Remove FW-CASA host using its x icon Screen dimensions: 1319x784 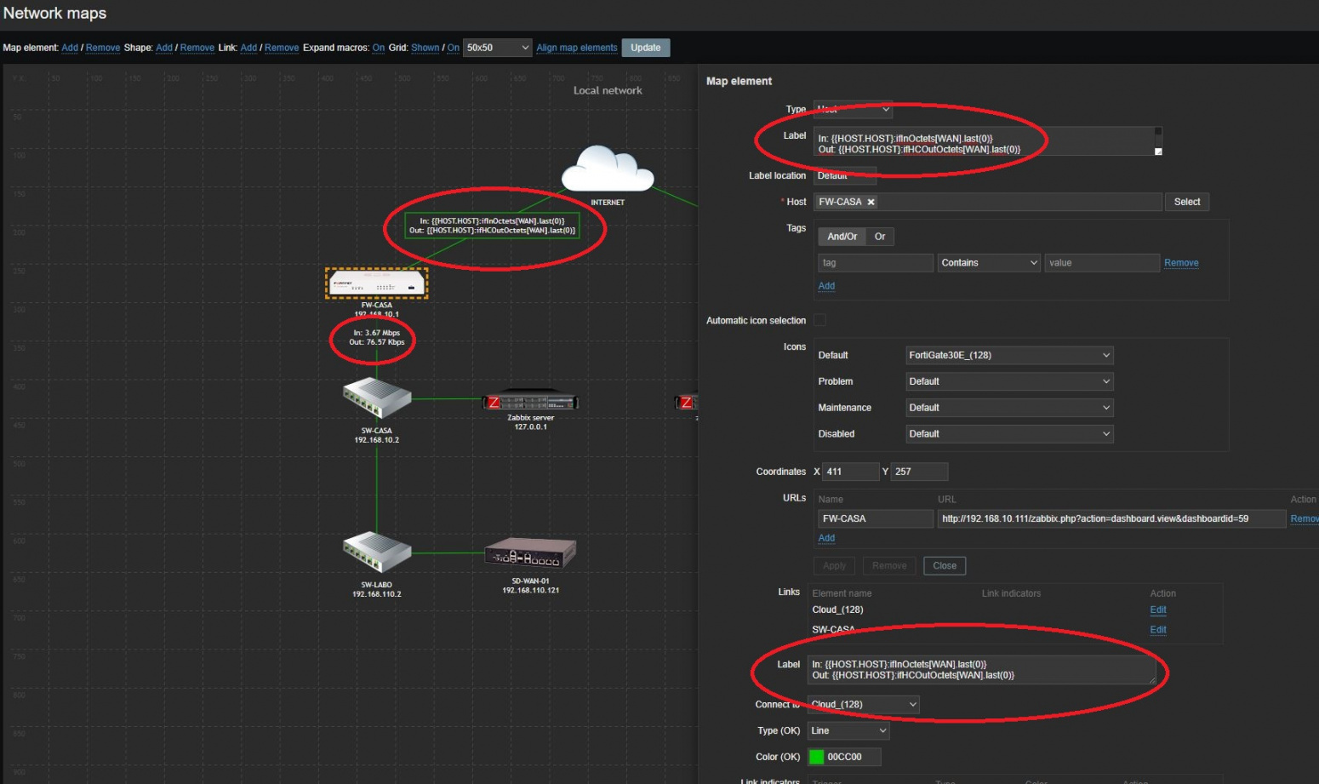(871, 202)
